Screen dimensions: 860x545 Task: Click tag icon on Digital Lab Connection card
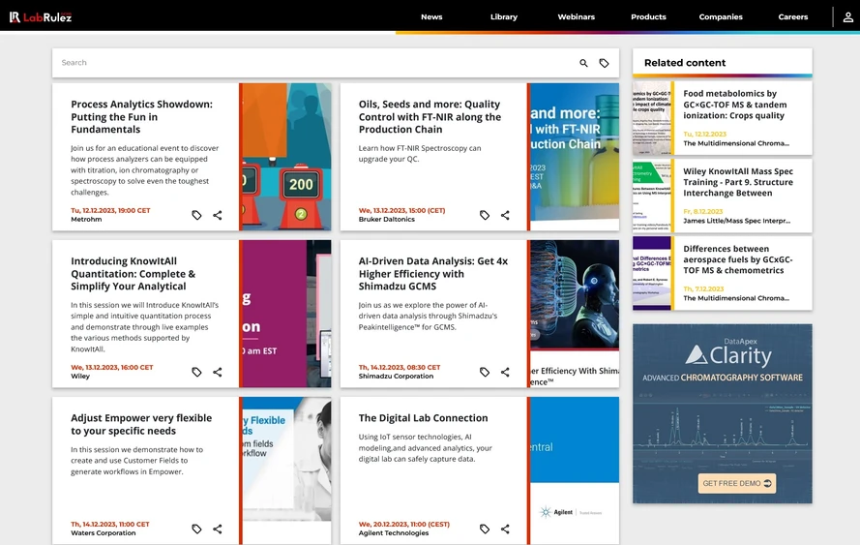485,530
